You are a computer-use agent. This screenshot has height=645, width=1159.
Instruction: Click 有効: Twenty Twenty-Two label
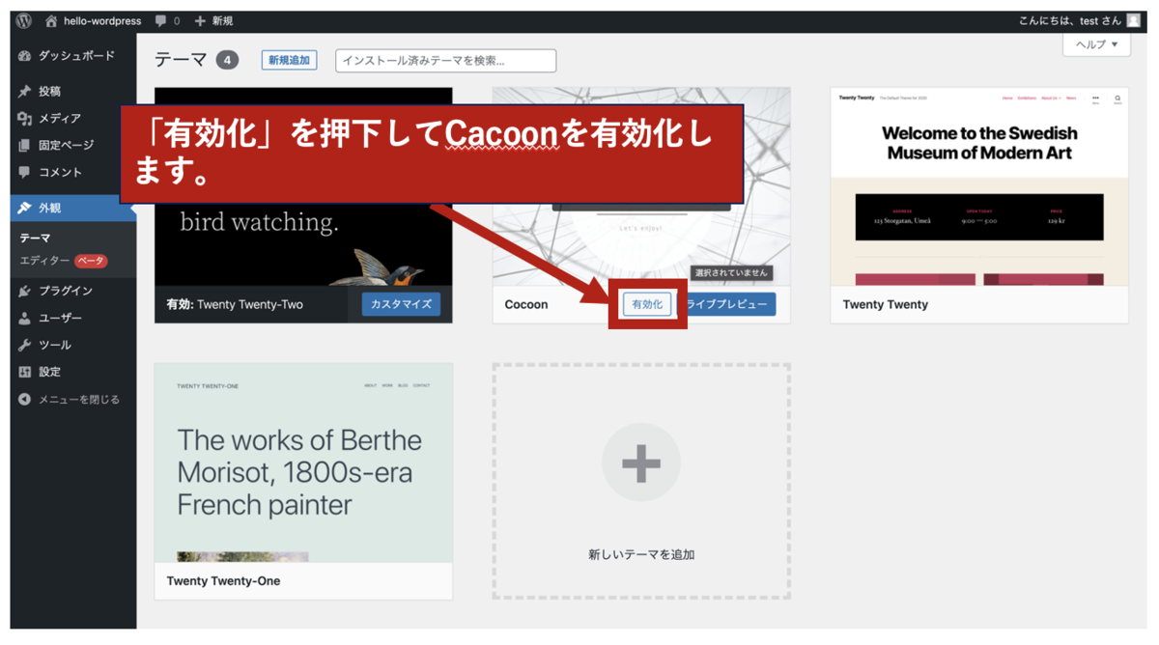235,304
